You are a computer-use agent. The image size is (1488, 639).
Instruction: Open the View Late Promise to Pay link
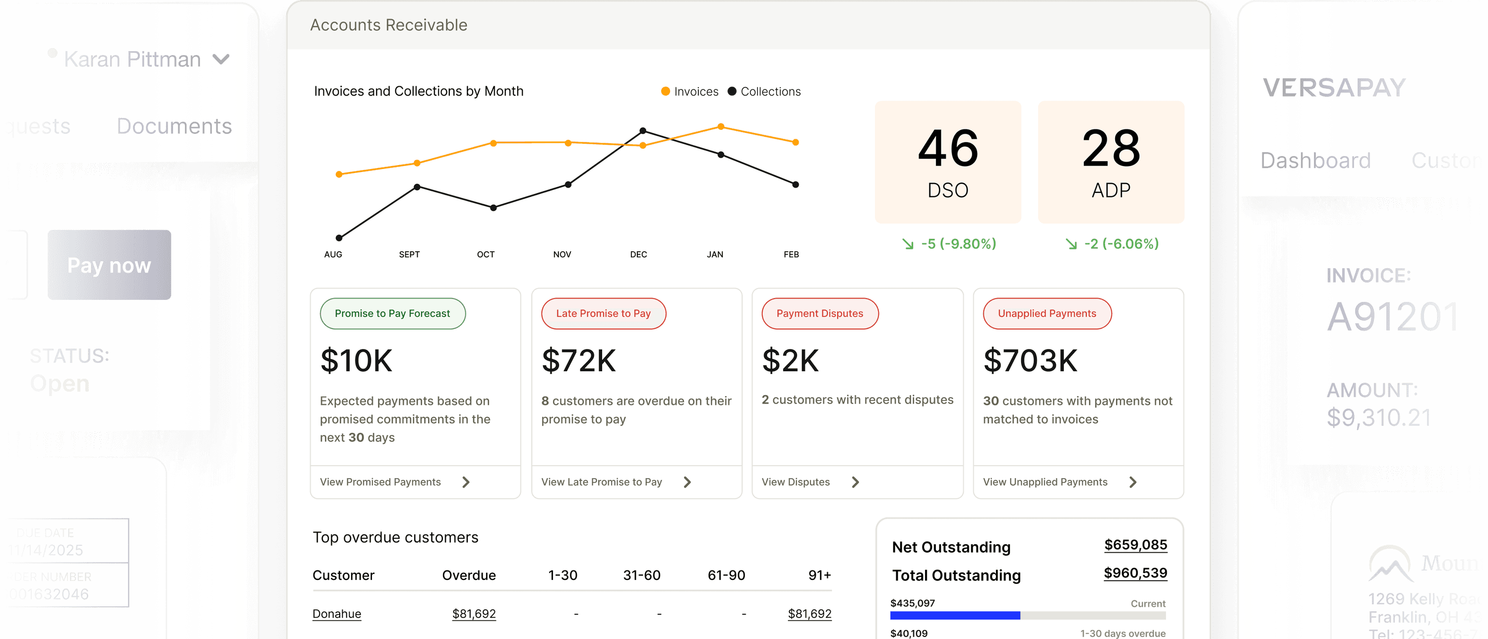click(601, 482)
